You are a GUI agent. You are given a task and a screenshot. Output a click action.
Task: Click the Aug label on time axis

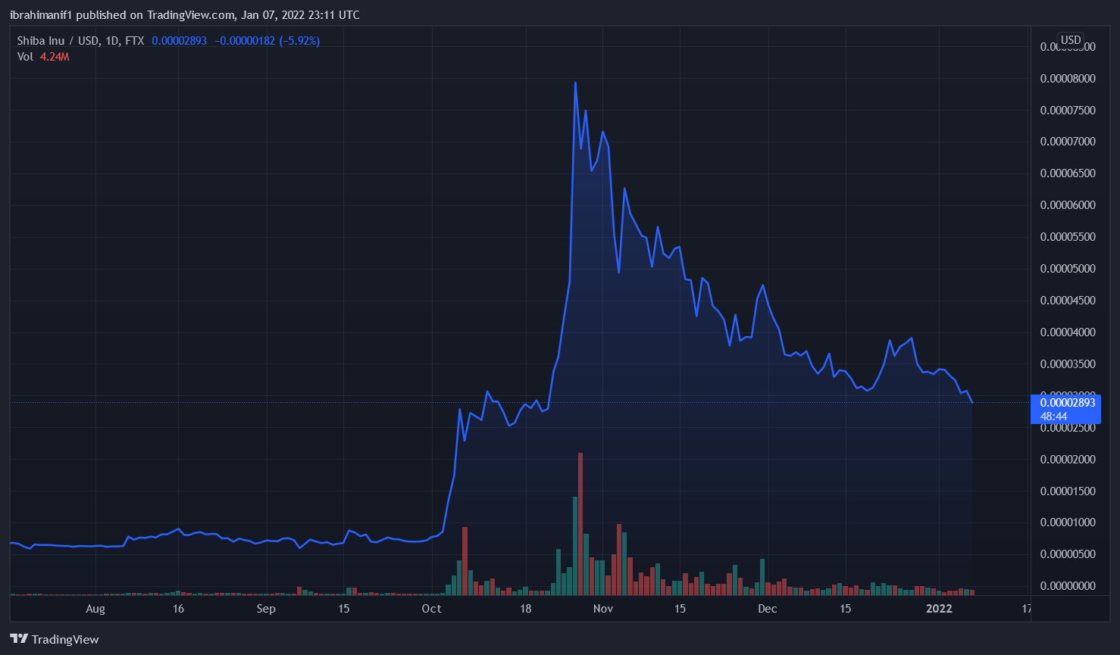(95, 609)
